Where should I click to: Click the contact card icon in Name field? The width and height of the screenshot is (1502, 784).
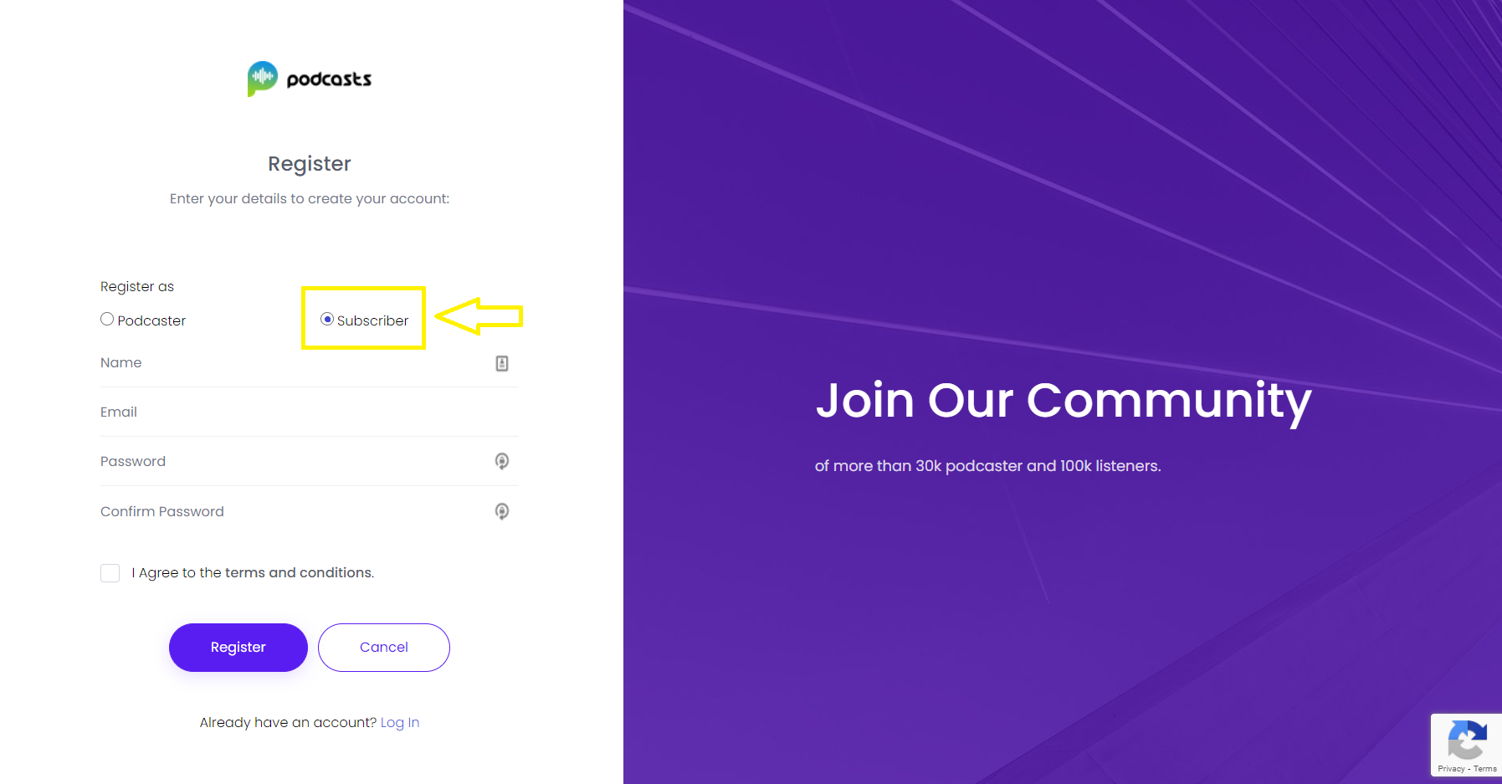502,363
